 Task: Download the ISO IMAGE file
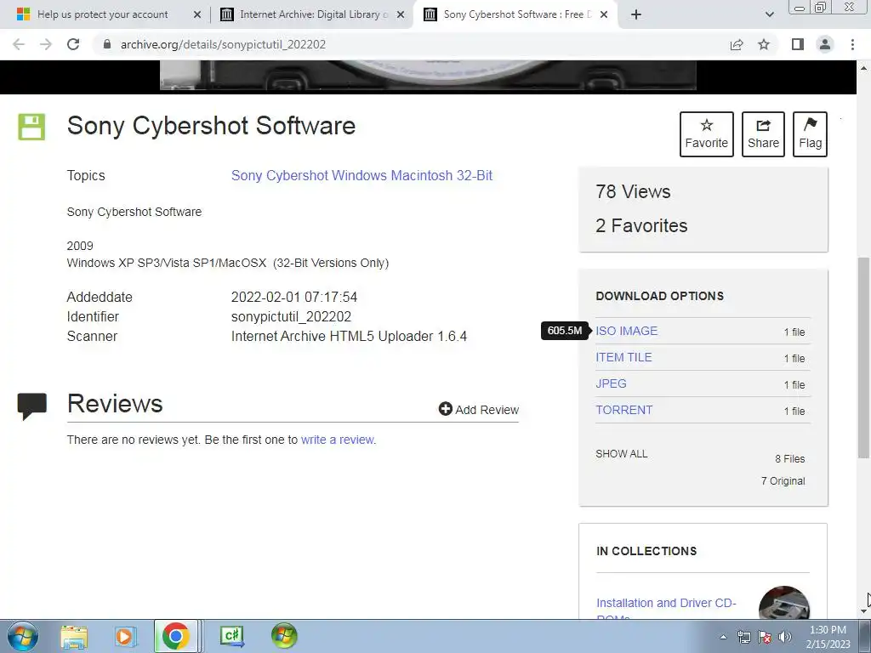(x=627, y=331)
